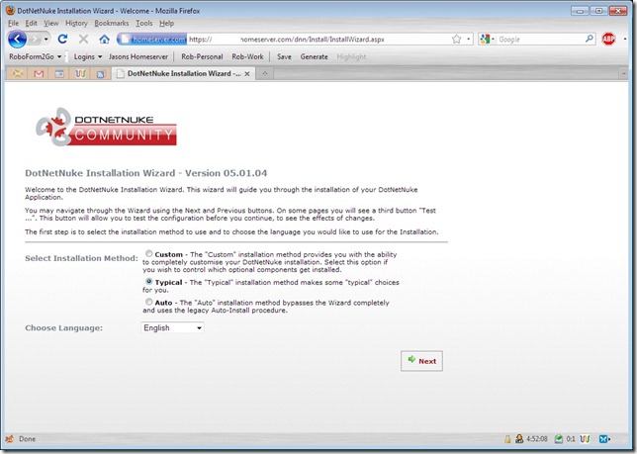The image size is (637, 454).
Task: Open the Tools menu
Action: pyautogui.click(x=144, y=23)
